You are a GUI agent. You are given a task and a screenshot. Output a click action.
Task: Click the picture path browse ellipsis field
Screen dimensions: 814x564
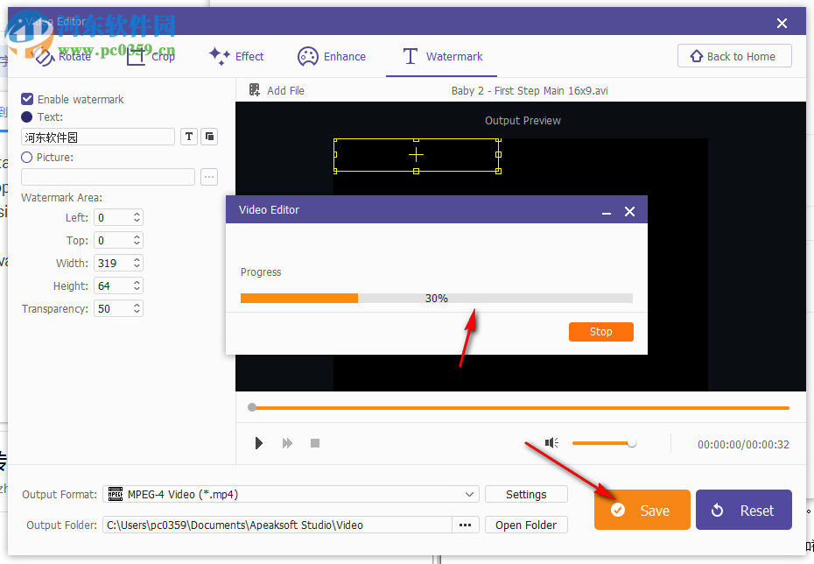pyautogui.click(x=208, y=177)
